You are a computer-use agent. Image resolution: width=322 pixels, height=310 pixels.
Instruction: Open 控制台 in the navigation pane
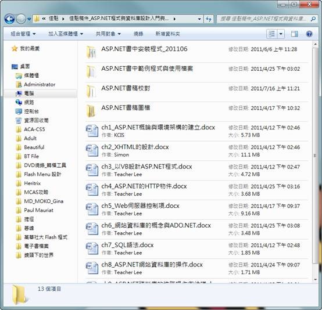27,111
